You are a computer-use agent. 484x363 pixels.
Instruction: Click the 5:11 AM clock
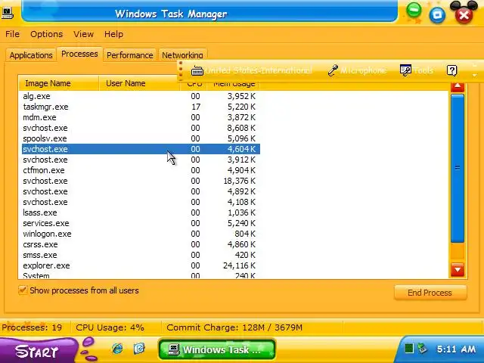[456, 349]
